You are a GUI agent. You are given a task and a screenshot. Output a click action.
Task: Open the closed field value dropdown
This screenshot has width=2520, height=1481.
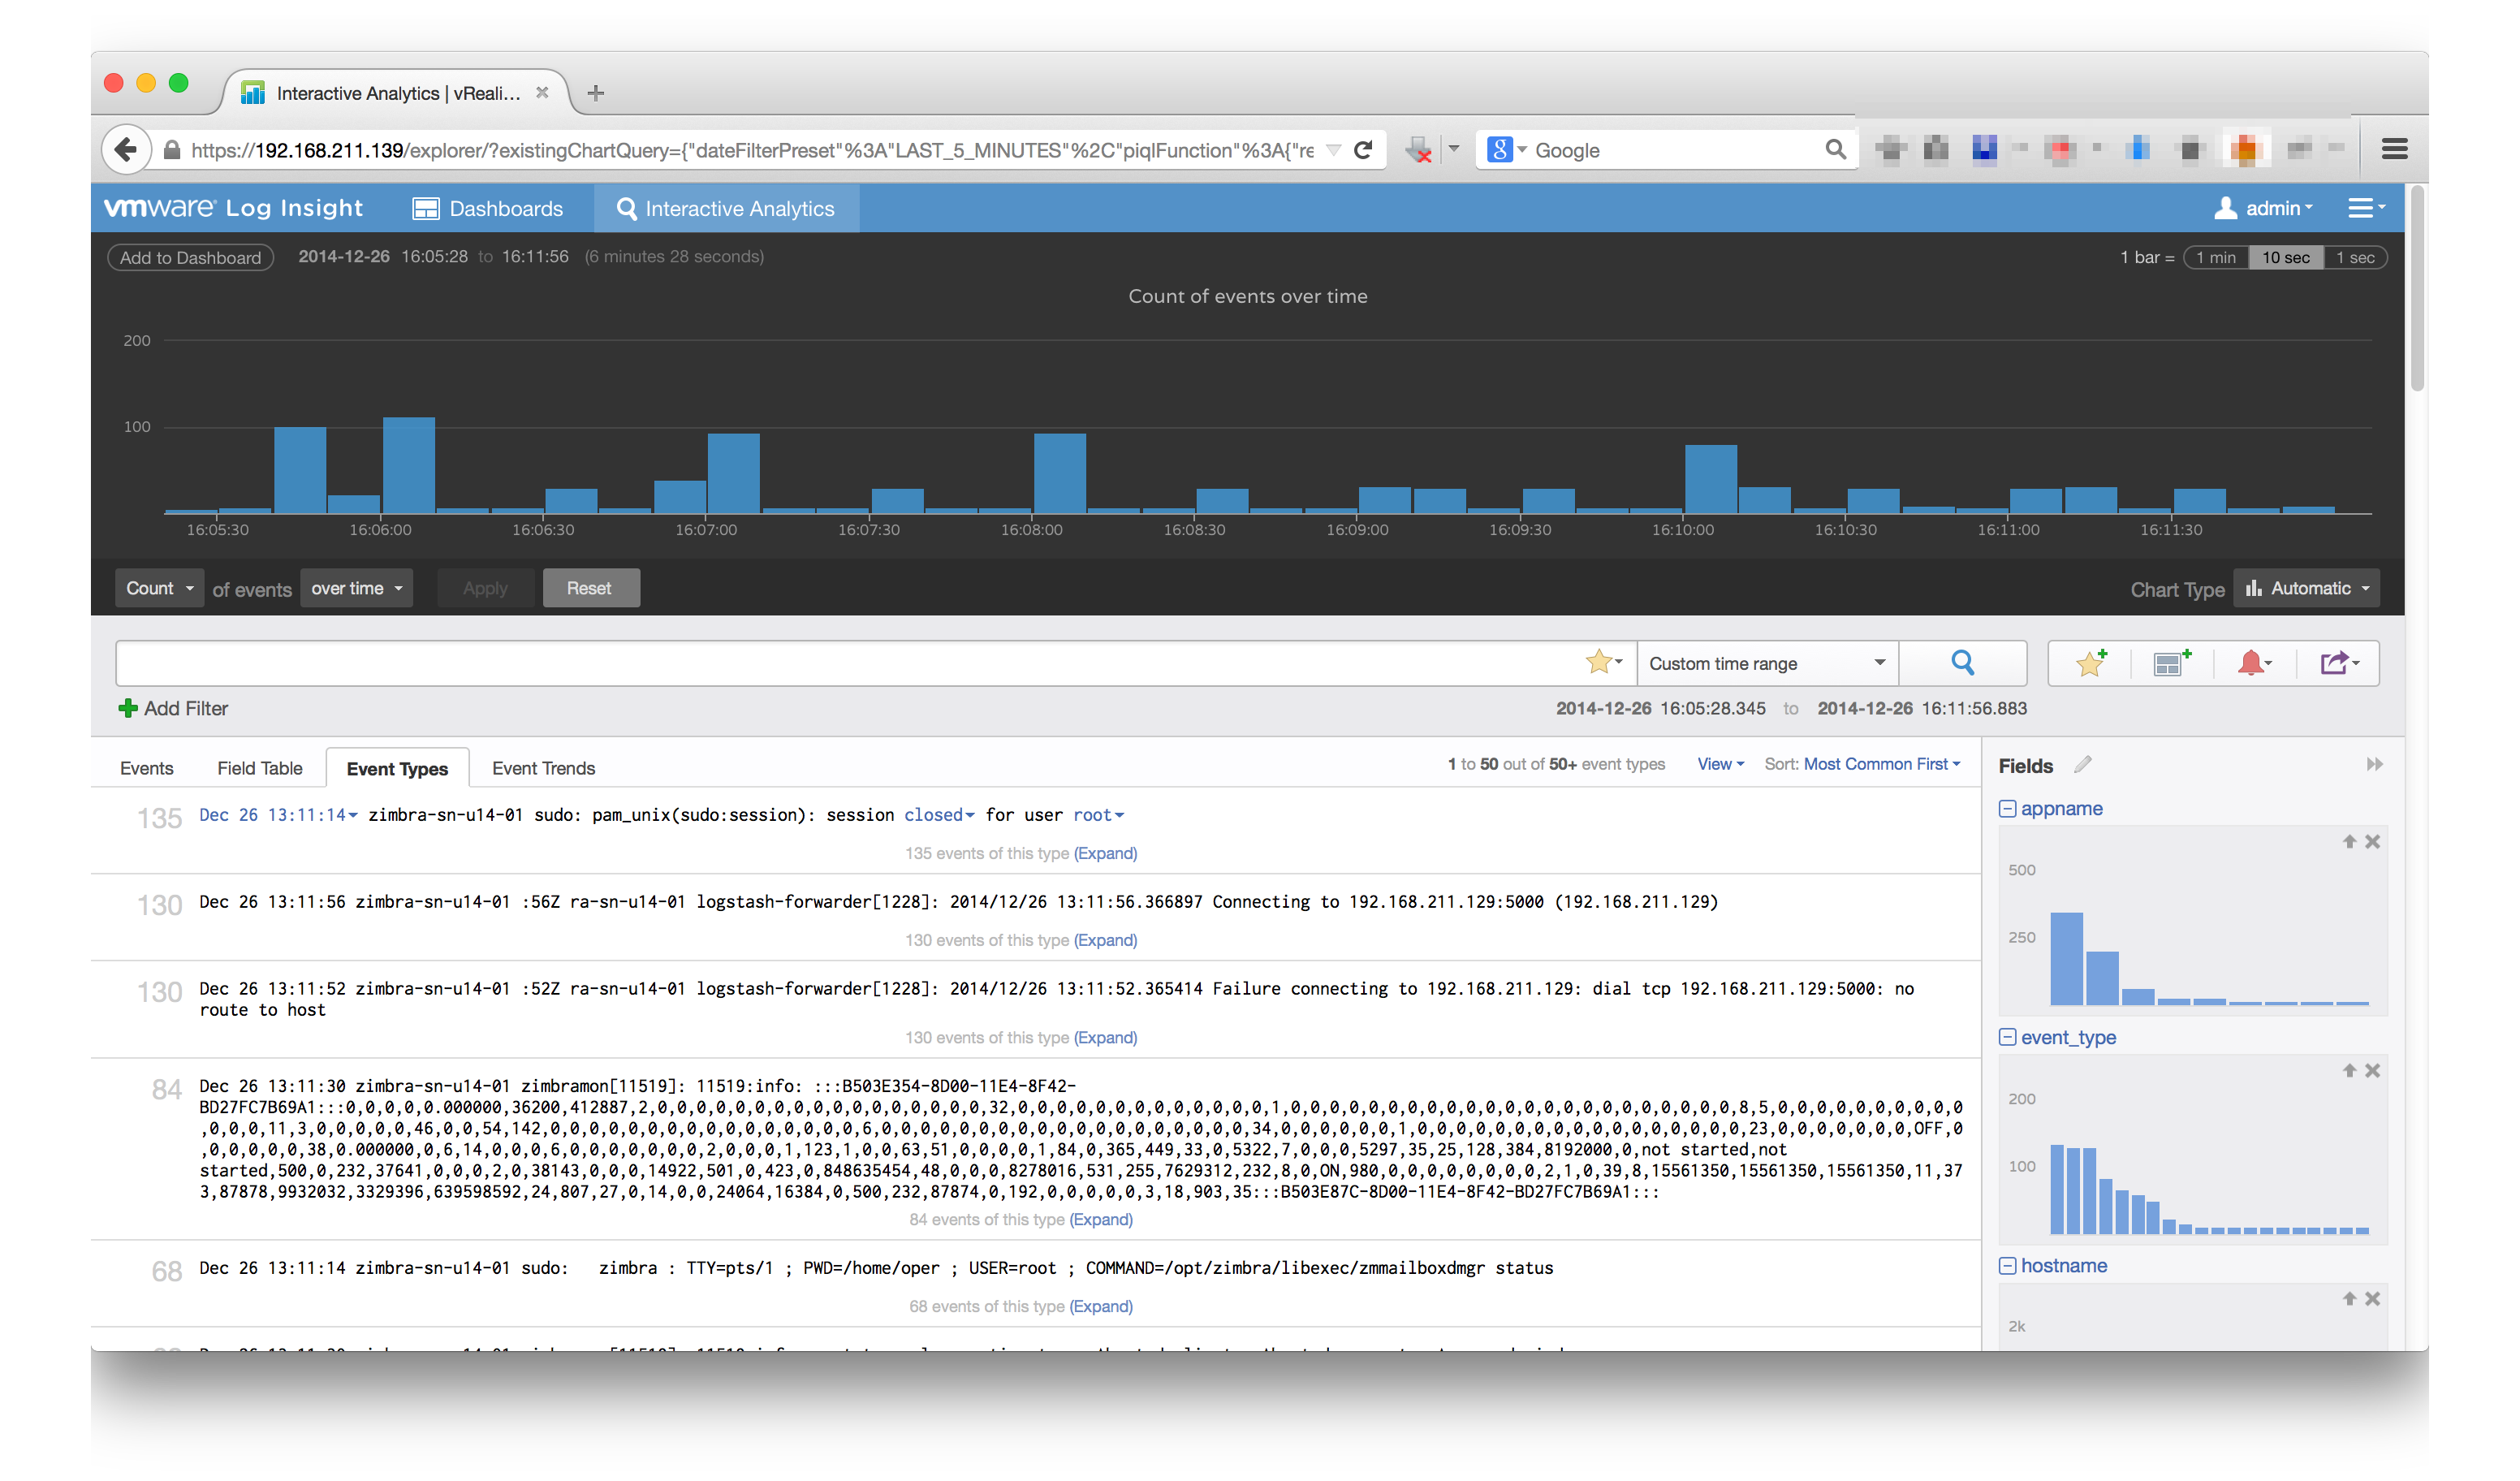(939, 815)
